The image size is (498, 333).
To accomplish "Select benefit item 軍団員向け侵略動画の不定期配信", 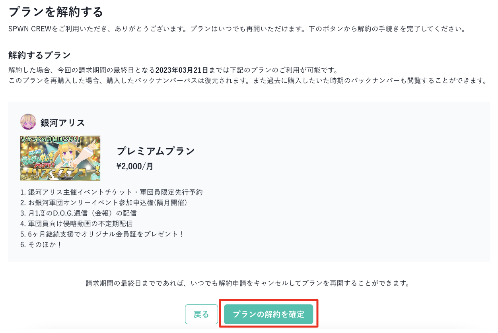I will click(76, 223).
